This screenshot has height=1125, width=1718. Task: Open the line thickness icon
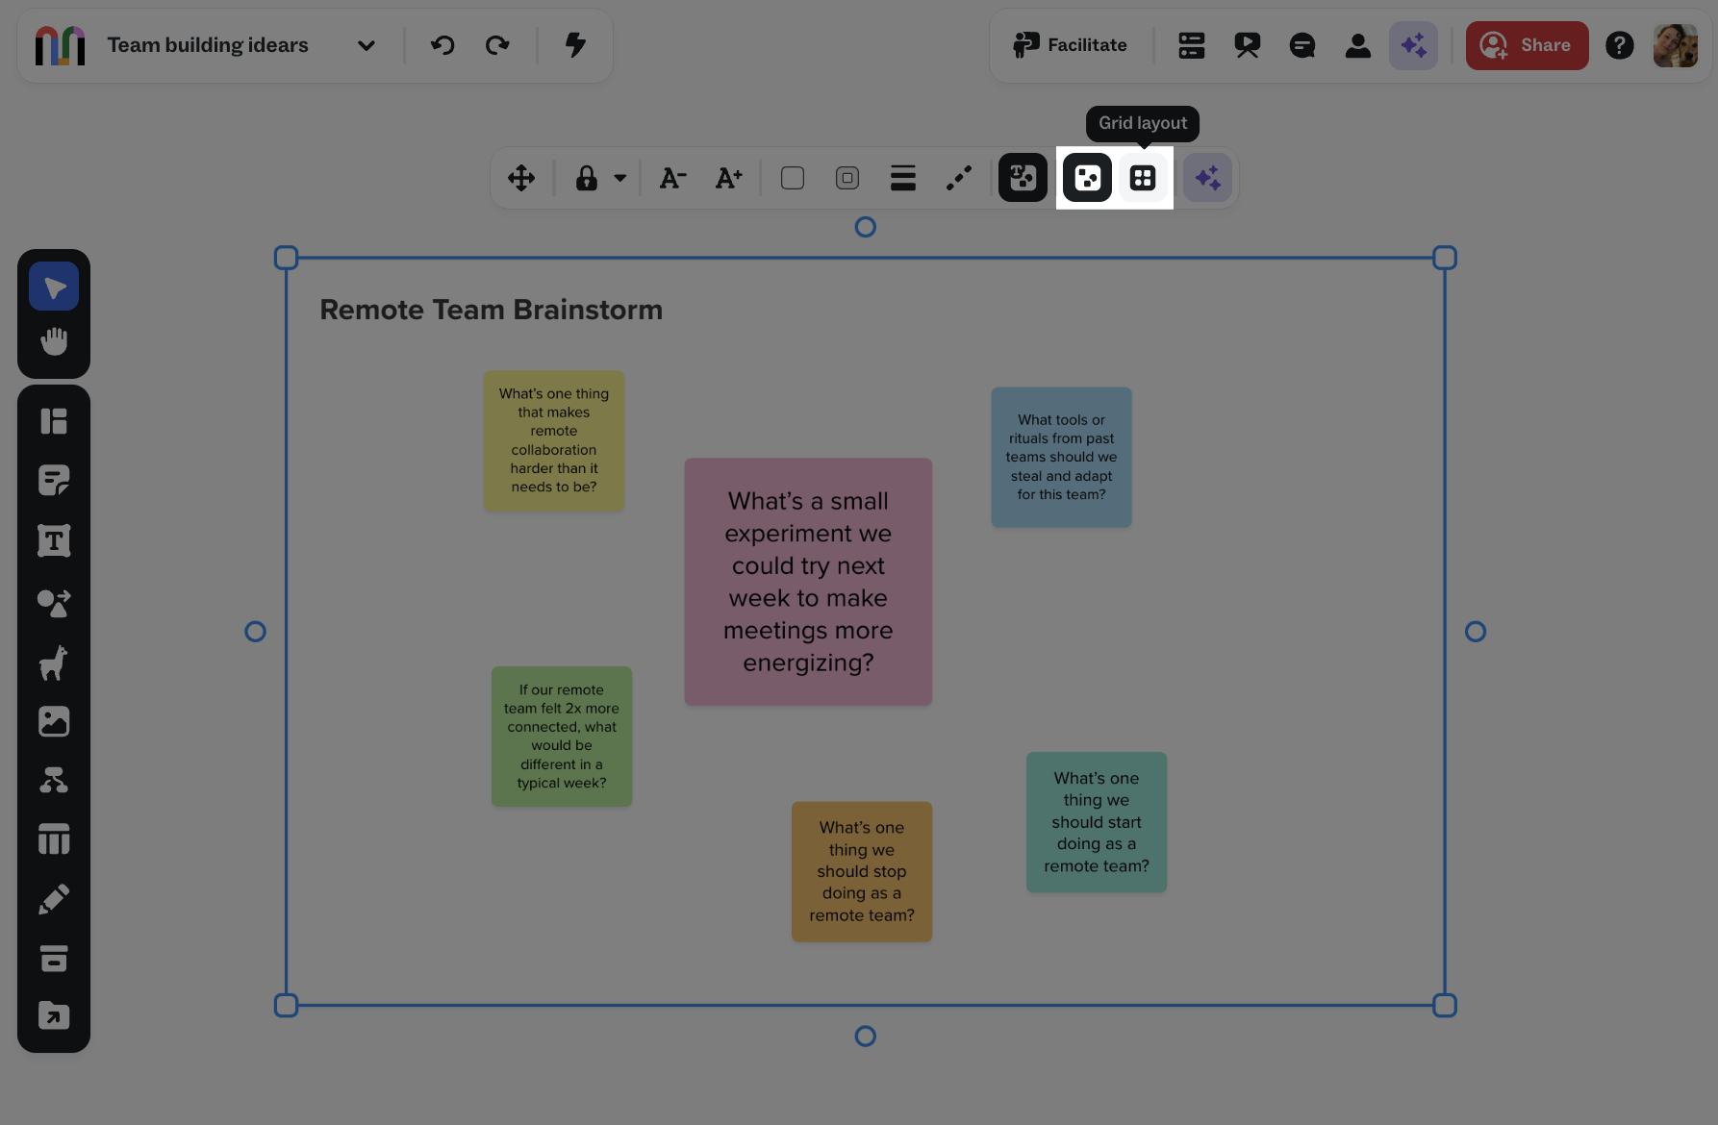pos(903,178)
